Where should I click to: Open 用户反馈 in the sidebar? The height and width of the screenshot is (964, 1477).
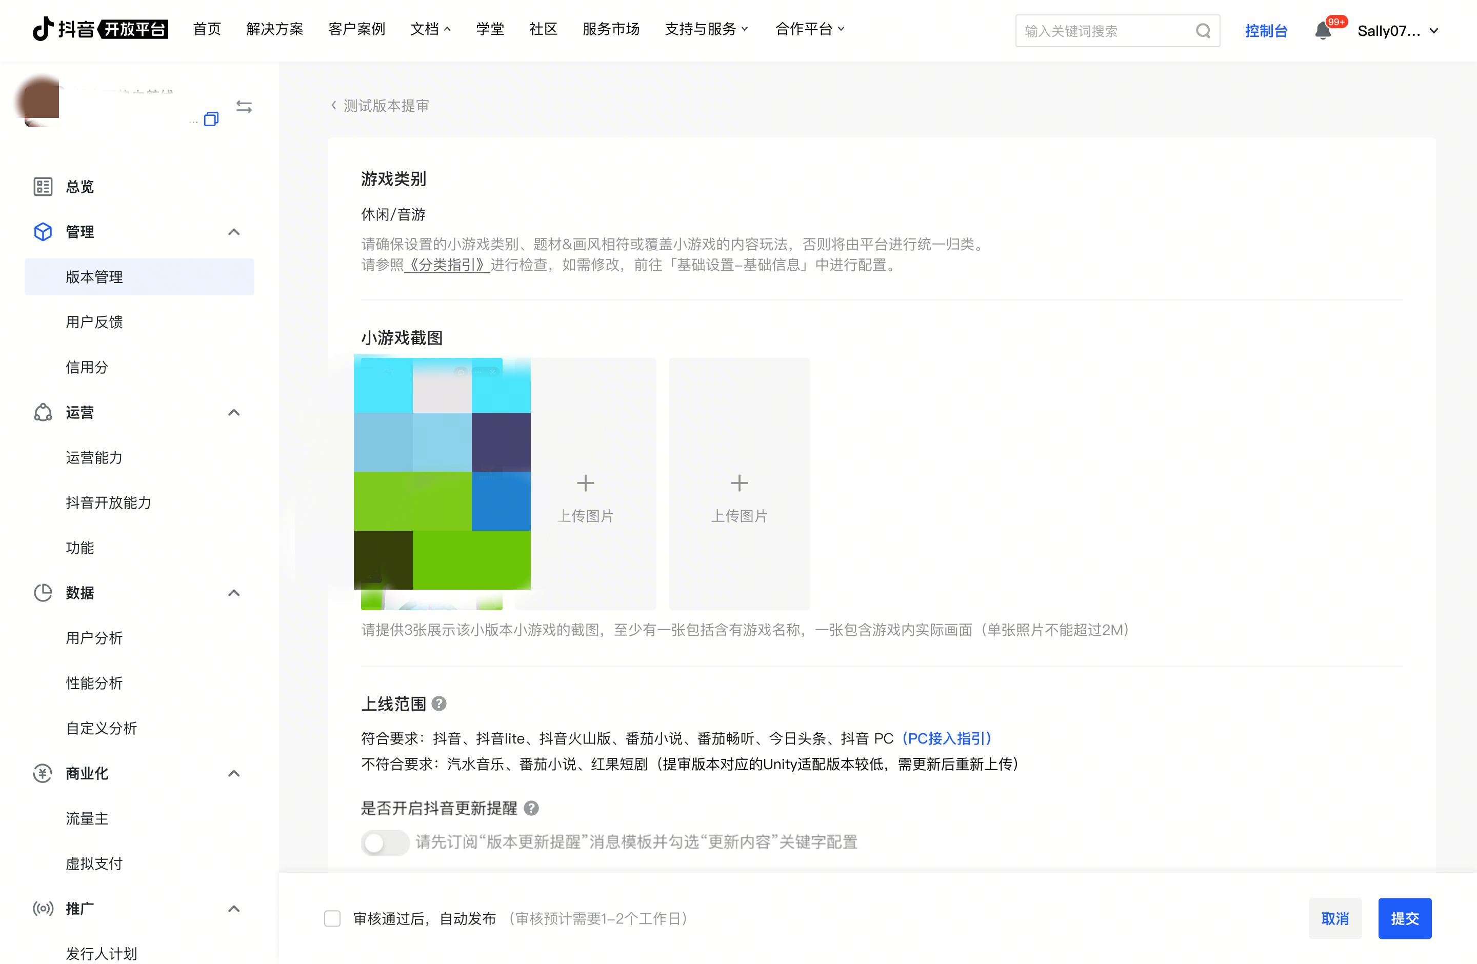tap(94, 322)
